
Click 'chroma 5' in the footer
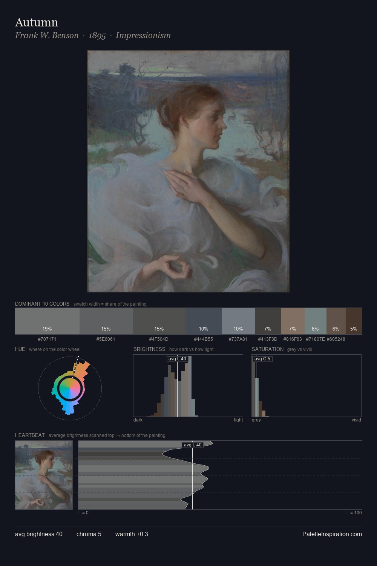89,534
